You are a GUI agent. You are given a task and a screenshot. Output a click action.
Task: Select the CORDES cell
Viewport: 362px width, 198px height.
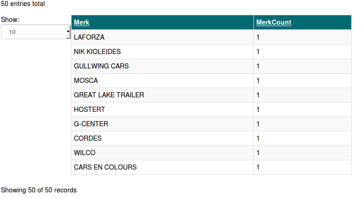(87, 138)
